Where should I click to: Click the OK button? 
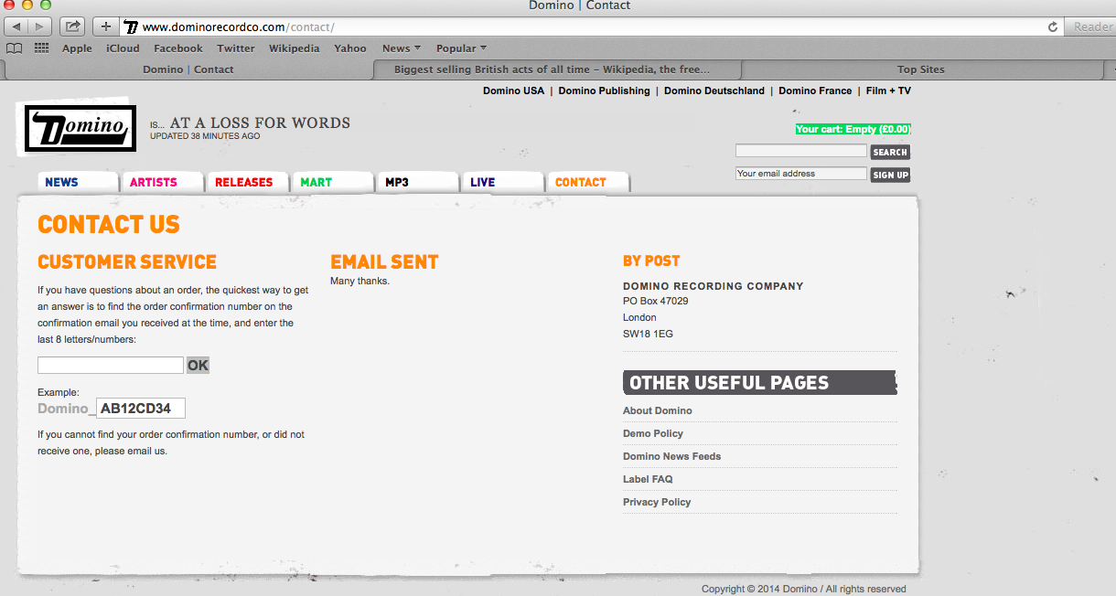[x=198, y=365]
